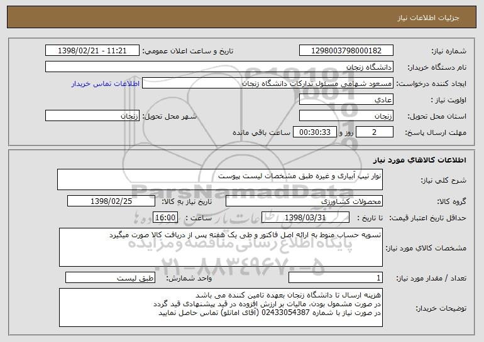Select the price validity date field 1398/03/31
484x342 pixels.
305,218
